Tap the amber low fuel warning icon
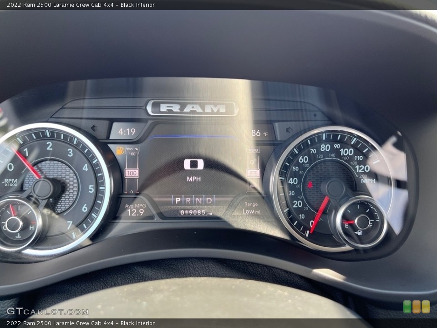The height and width of the screenshot is (328, 437). pyautogui.click(x=120, y=150)
